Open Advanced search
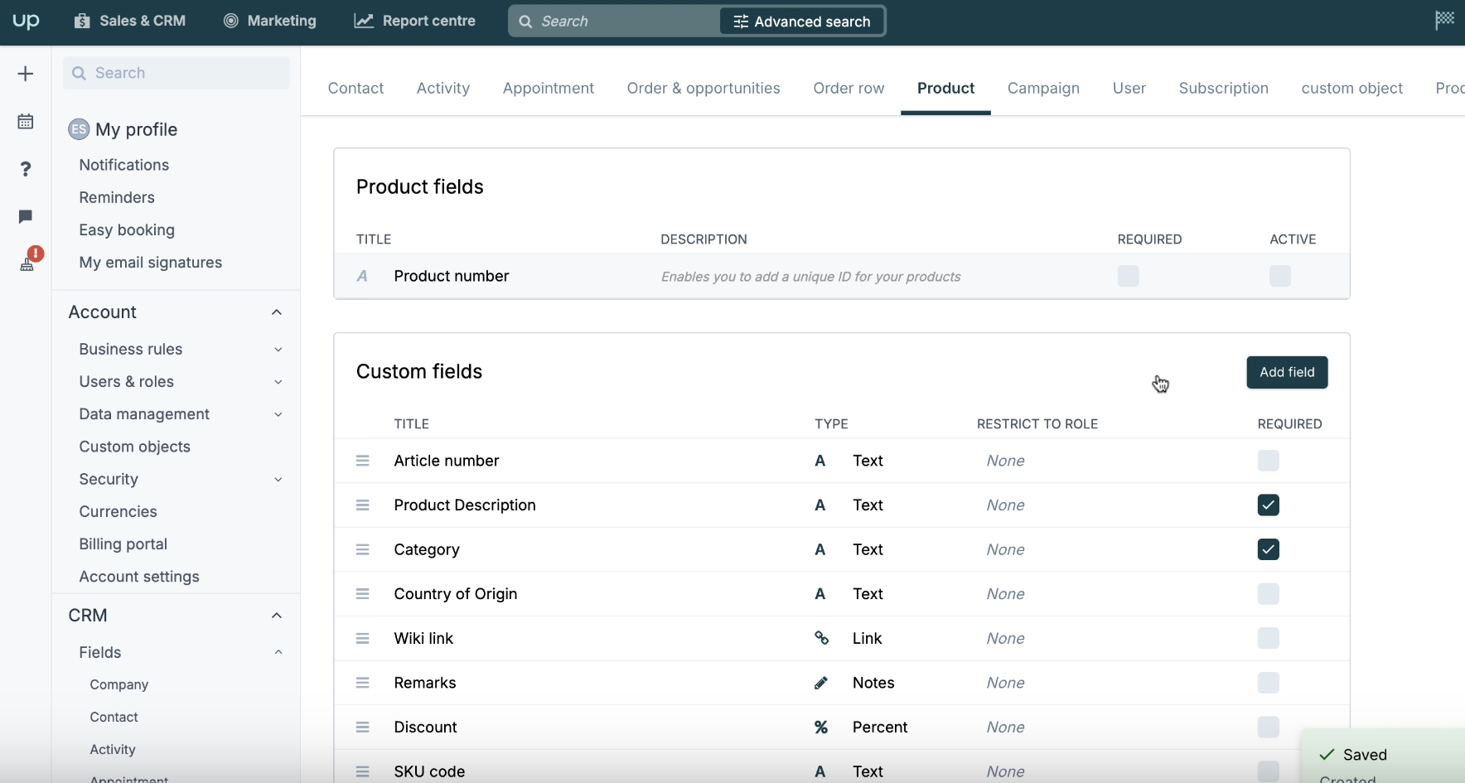1465x783 pixels. 801,22
